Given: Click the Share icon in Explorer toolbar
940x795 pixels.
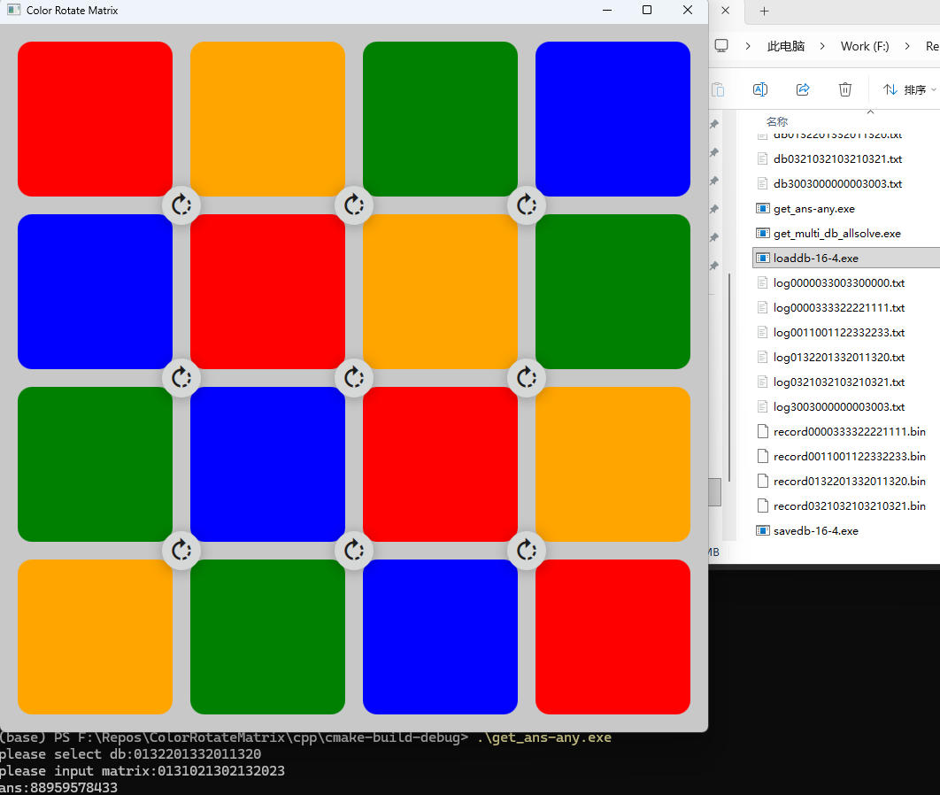Looking at the screenshot, I should coord(803,89).
